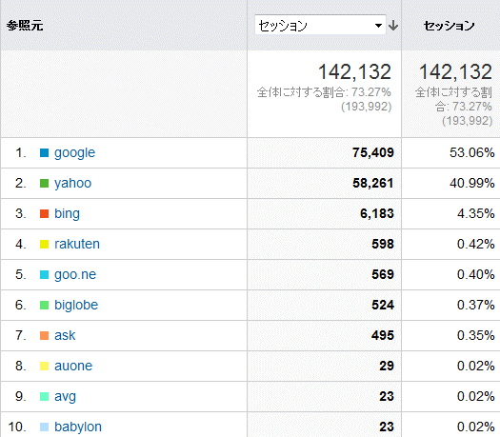The height and width of the screenshot is (437, 500).
Task: Click the 参照元 column header
Action: [x=25, y=25]
